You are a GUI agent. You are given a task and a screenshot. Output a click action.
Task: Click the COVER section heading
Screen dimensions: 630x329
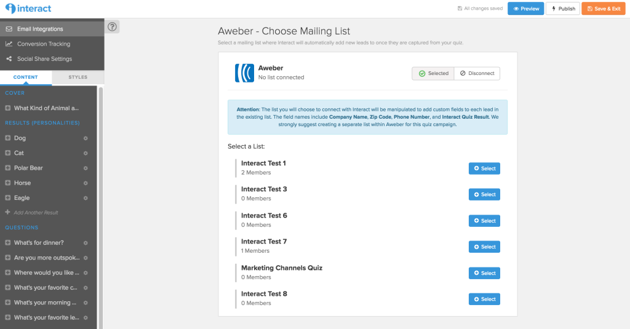point(15,93)
